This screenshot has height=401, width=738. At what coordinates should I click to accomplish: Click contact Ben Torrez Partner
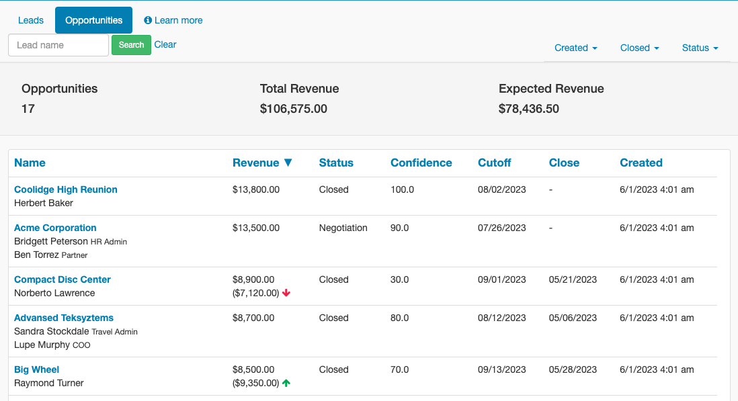[x=51, y=255]
